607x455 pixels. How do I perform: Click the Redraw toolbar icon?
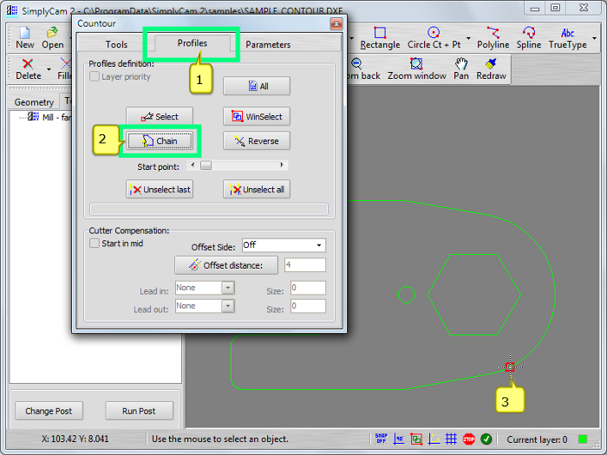[490, 69]
